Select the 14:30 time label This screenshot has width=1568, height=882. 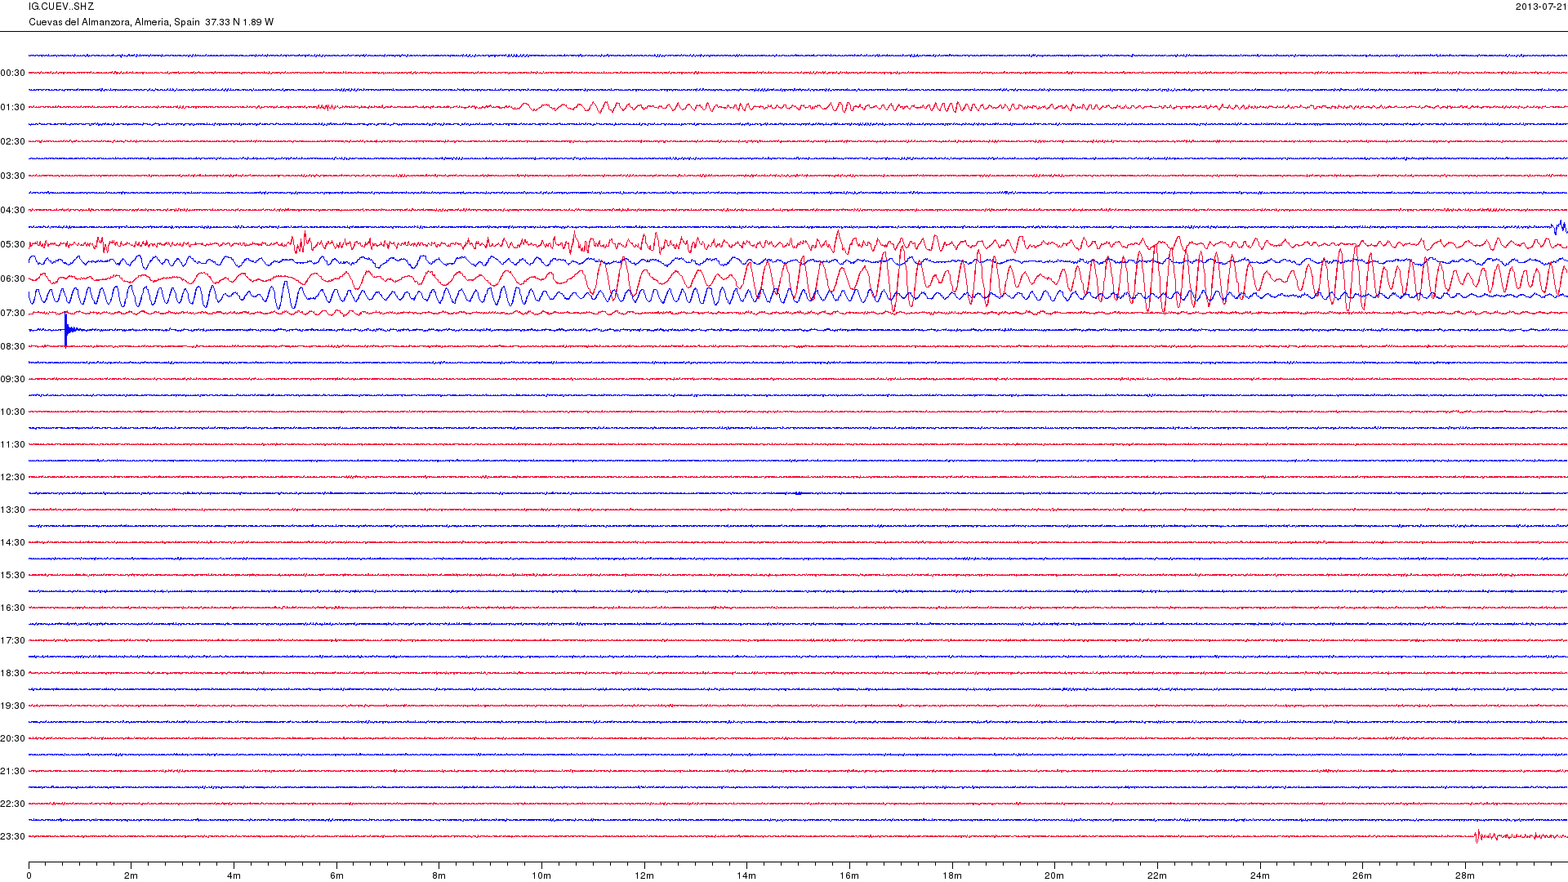[13, 542]
